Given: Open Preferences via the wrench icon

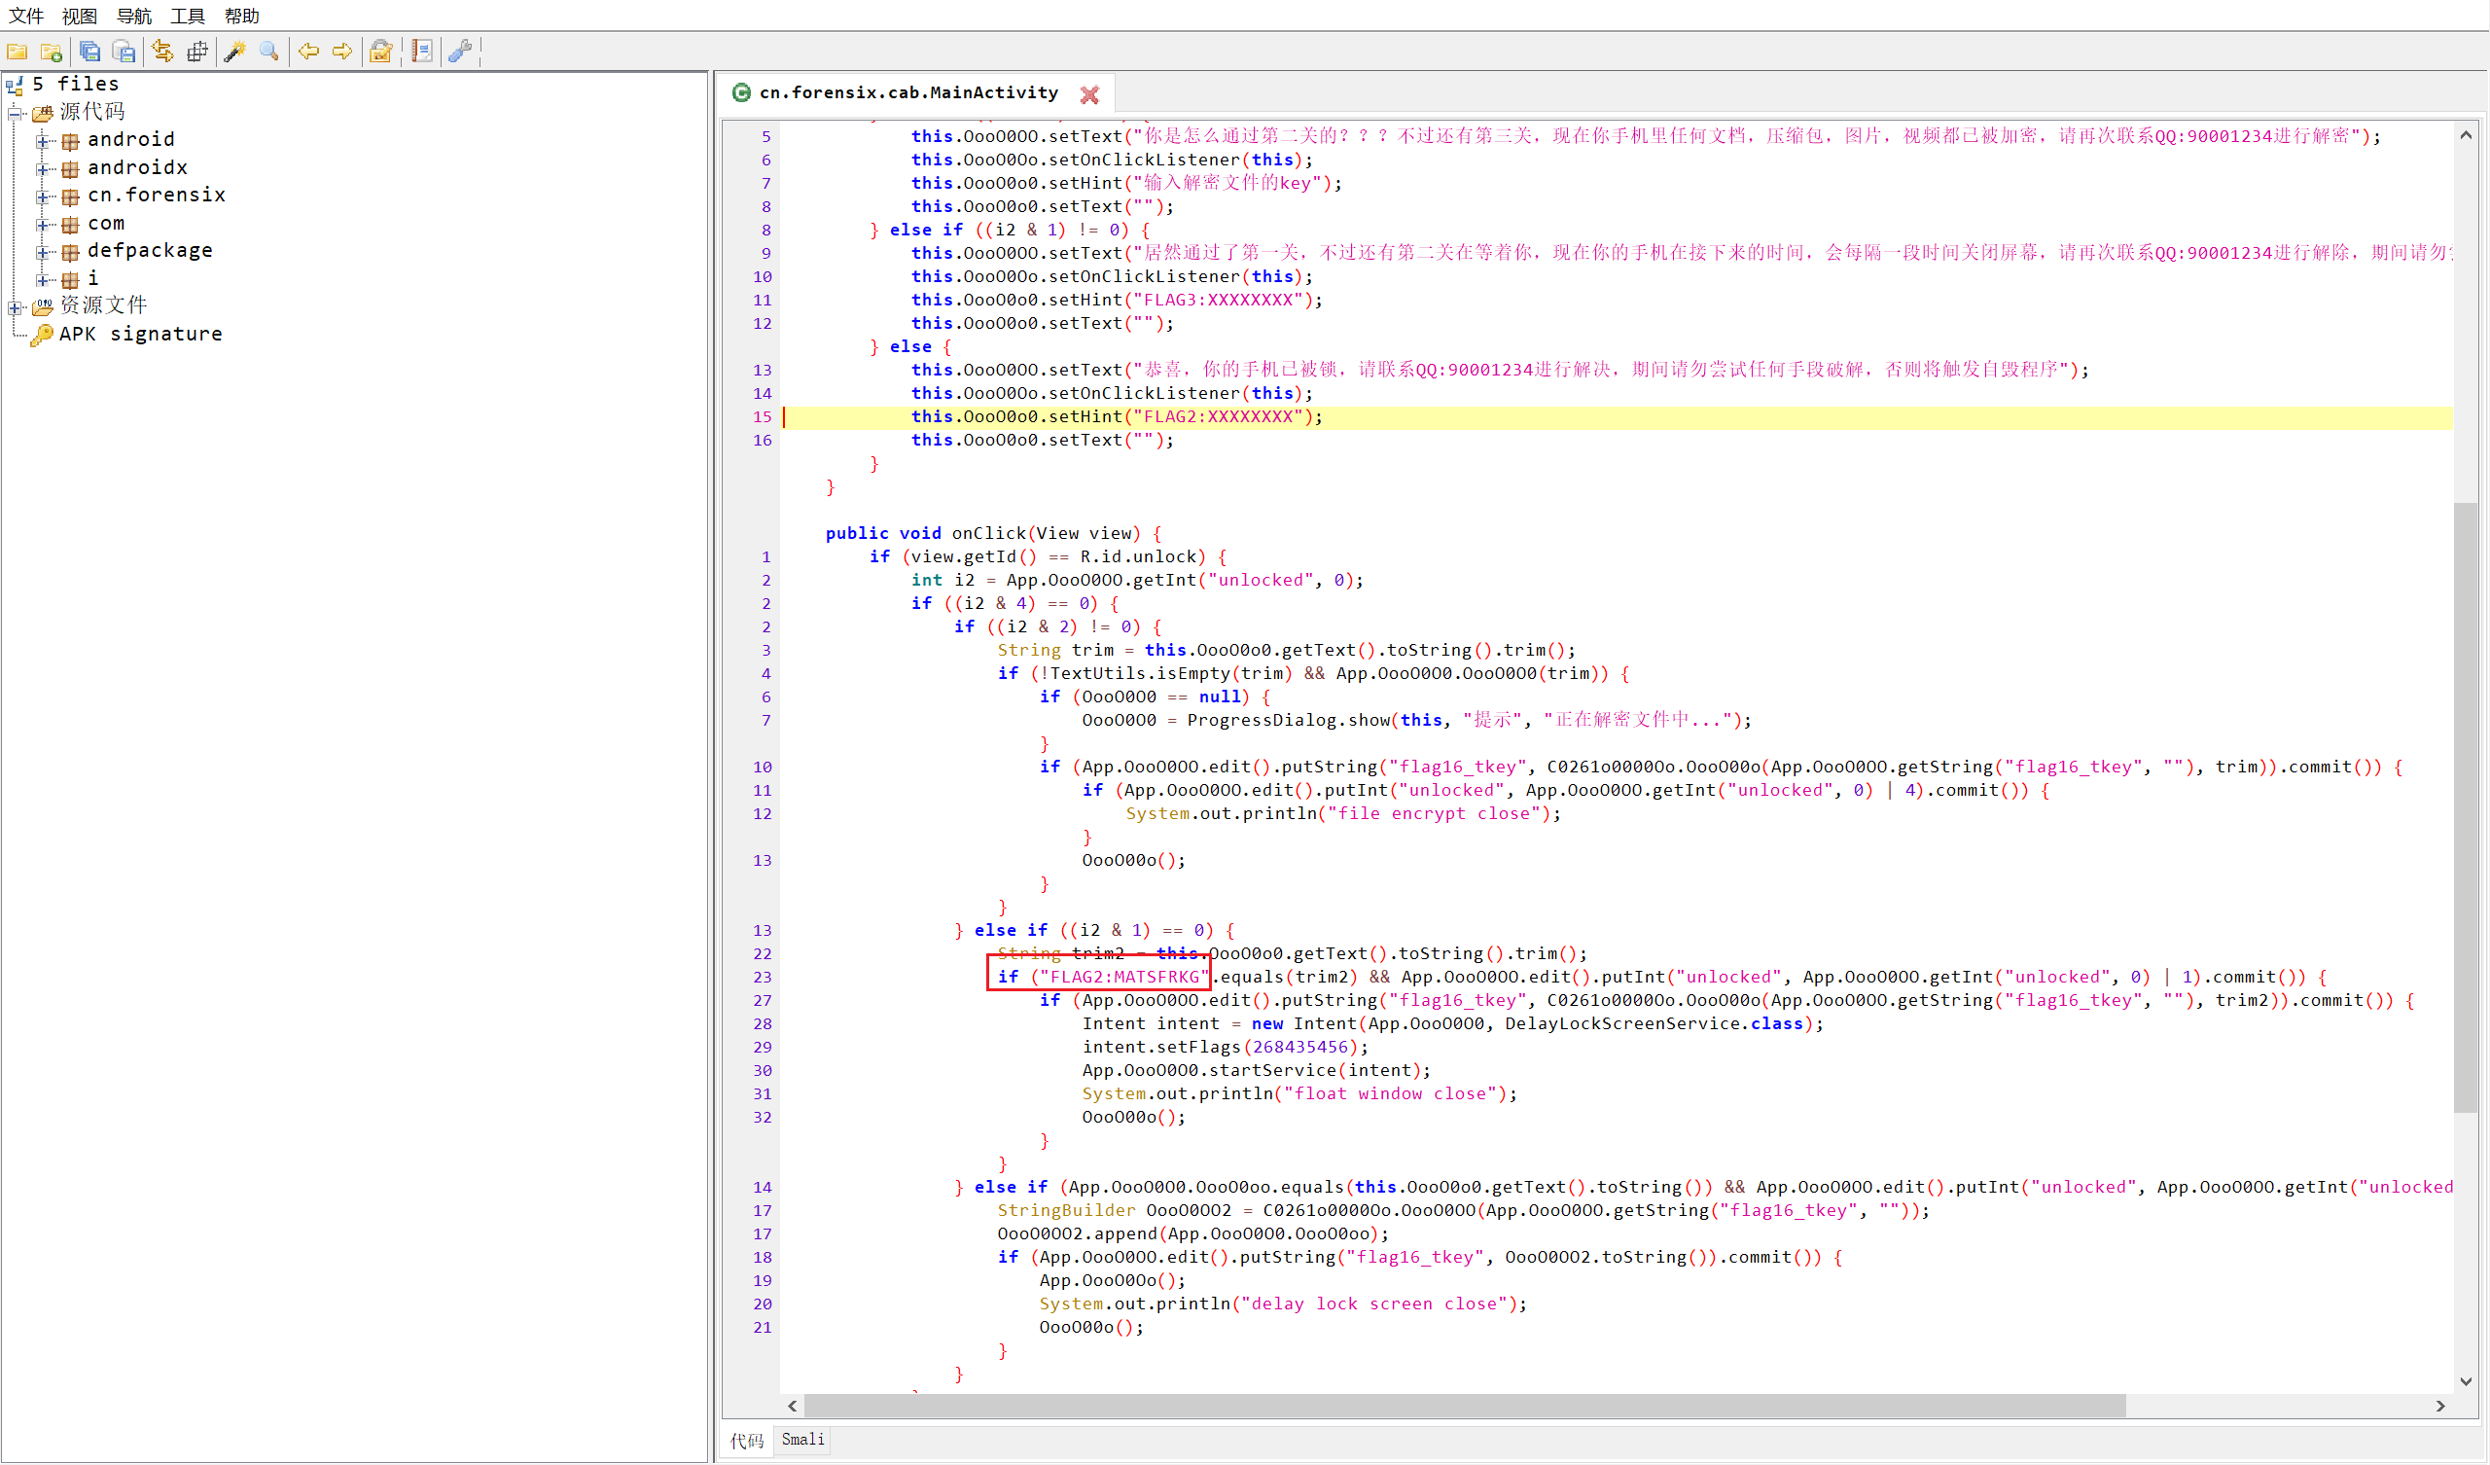Looking at the screenshot, I should (x=459, y=52).
